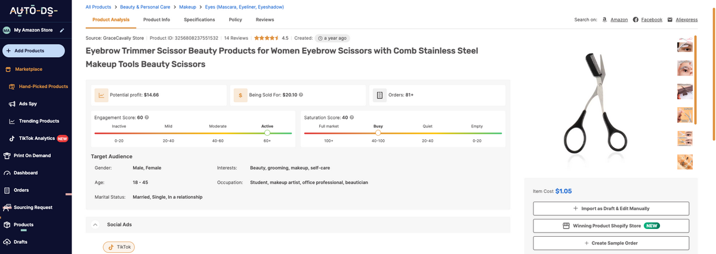Switch to the Product Info tab
Viewport: 716px width, 254px height.
[156, 20]
